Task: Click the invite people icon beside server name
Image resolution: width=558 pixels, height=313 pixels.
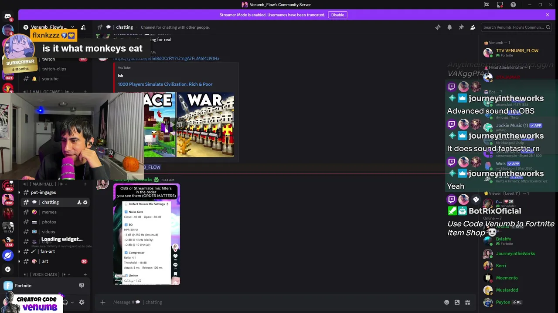Action: click(x=83, y=27)
